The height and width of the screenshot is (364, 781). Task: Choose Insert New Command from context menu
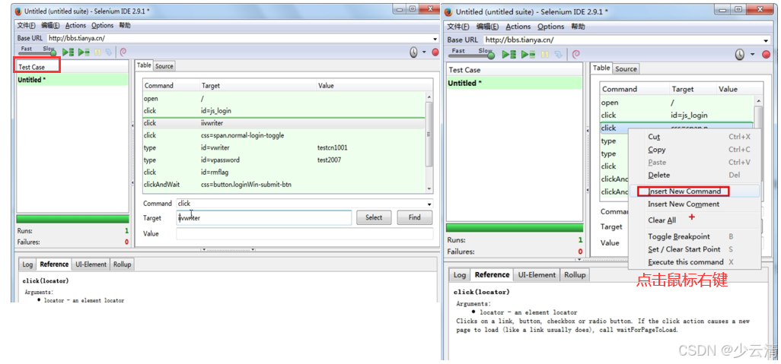coord(684,191)
